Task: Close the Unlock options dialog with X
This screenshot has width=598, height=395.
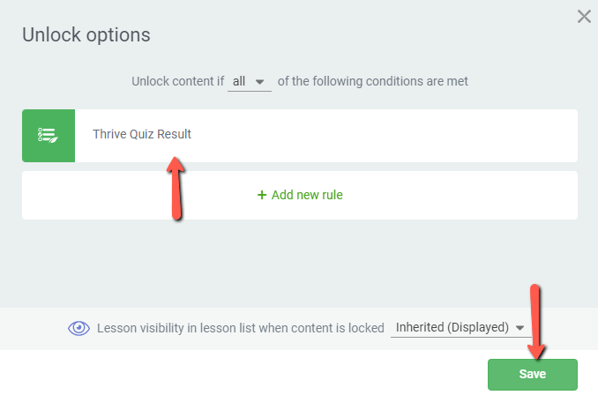Action: coord(584,17)
